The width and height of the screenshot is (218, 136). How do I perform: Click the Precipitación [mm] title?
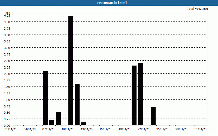click(112, 3)
